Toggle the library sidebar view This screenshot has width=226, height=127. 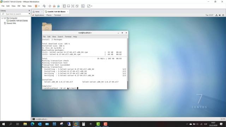(x=64, y=6)
